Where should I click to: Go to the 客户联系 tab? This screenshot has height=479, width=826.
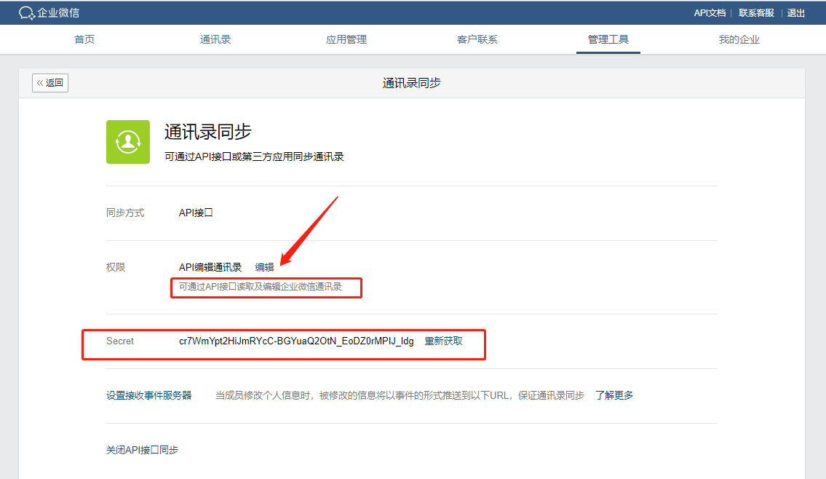477,39
